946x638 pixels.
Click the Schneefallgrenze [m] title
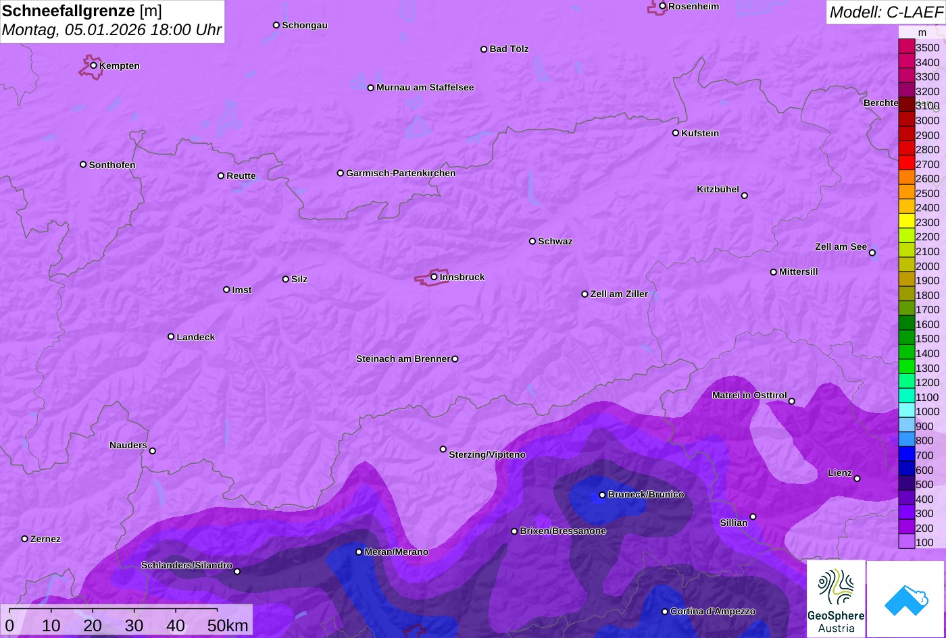82,11
